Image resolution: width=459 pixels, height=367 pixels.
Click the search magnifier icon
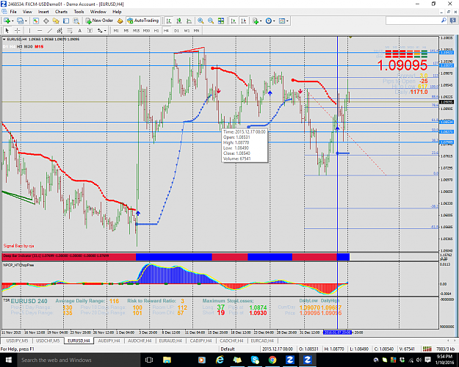pos(444,21)
